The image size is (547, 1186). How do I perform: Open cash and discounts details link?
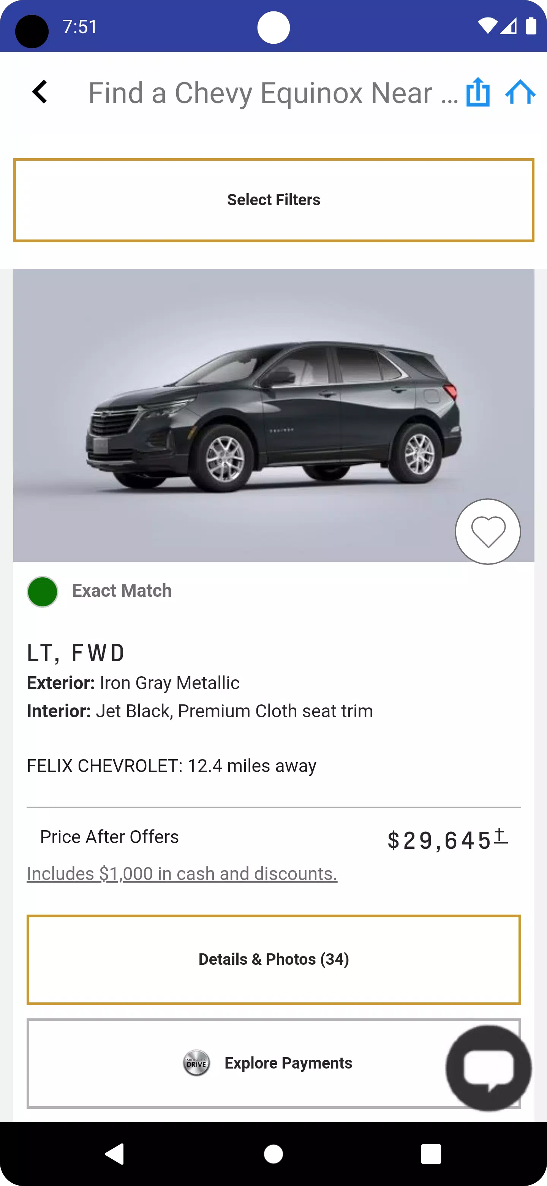182,874
